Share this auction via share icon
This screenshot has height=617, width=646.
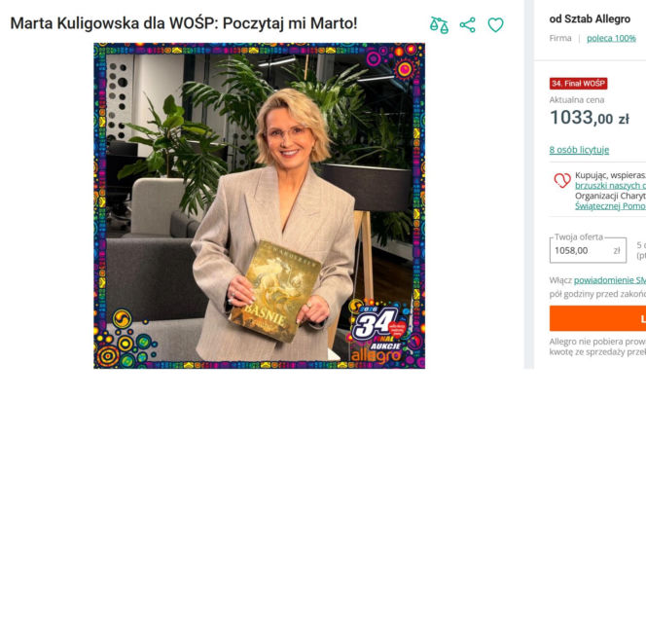(467, 25)
